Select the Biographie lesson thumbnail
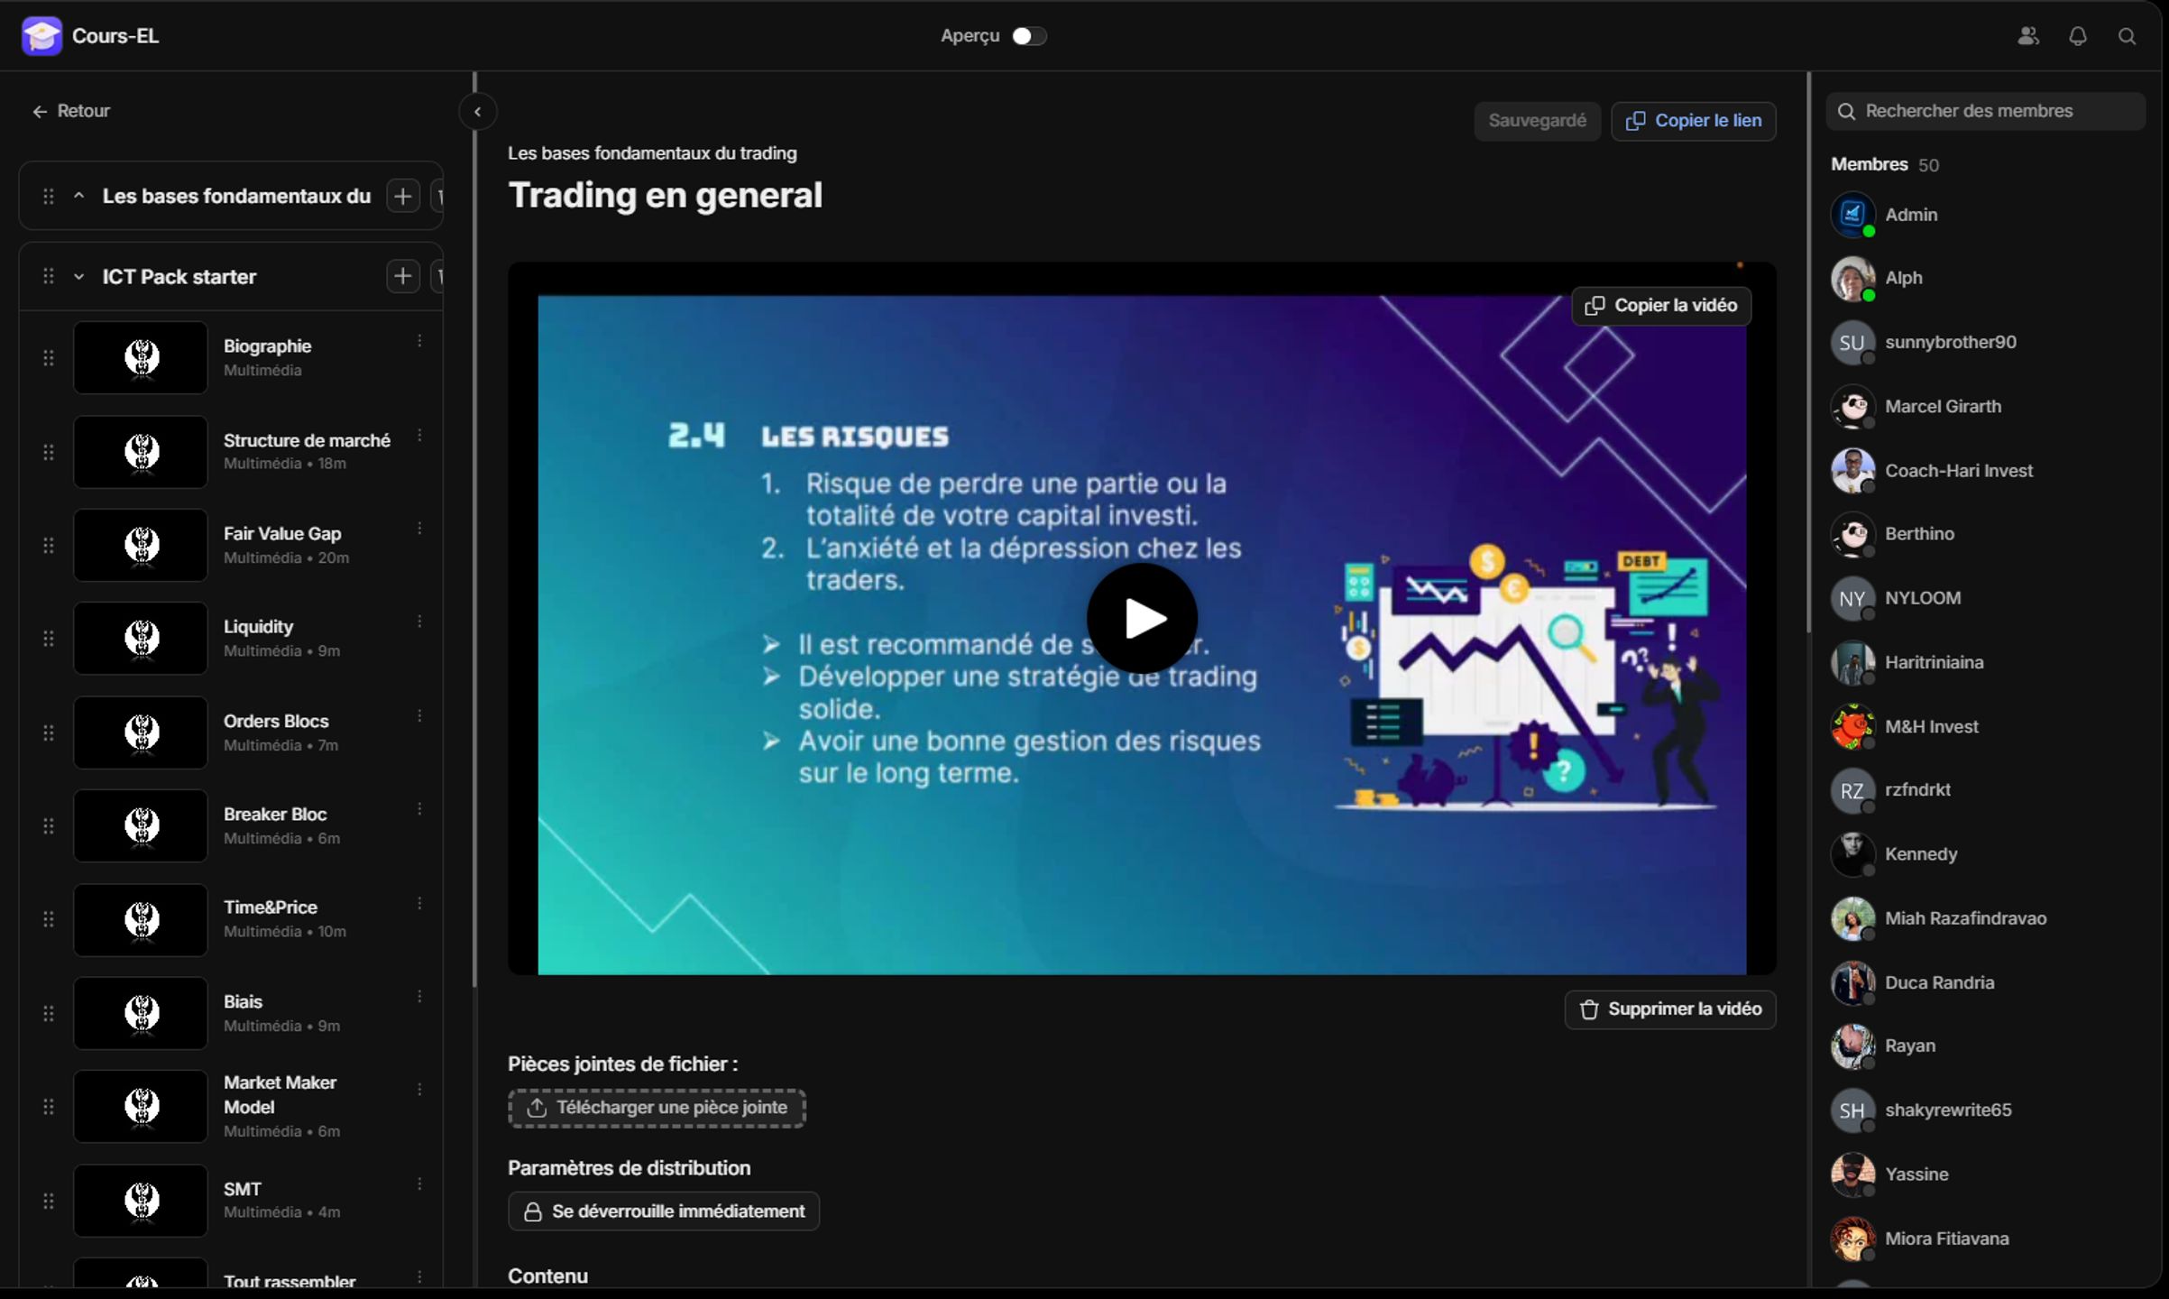The width and height of the screenshot is (2169, 1299). coord(141,358)
